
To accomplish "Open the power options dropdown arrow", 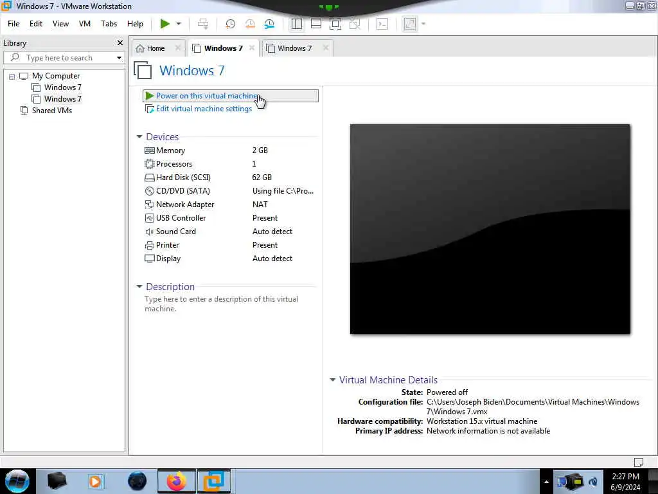I will pos(179,24).
